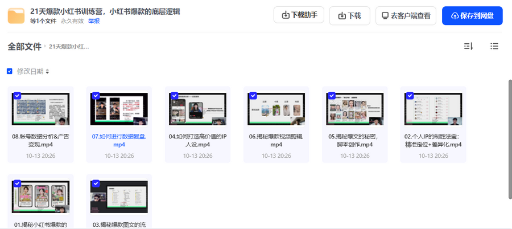The height and width of the screenshot is (229, 512).
Task: Click file name 07.如何进行数据复盘.mp4
Action: pyautogui.click(x=119, y=141)
